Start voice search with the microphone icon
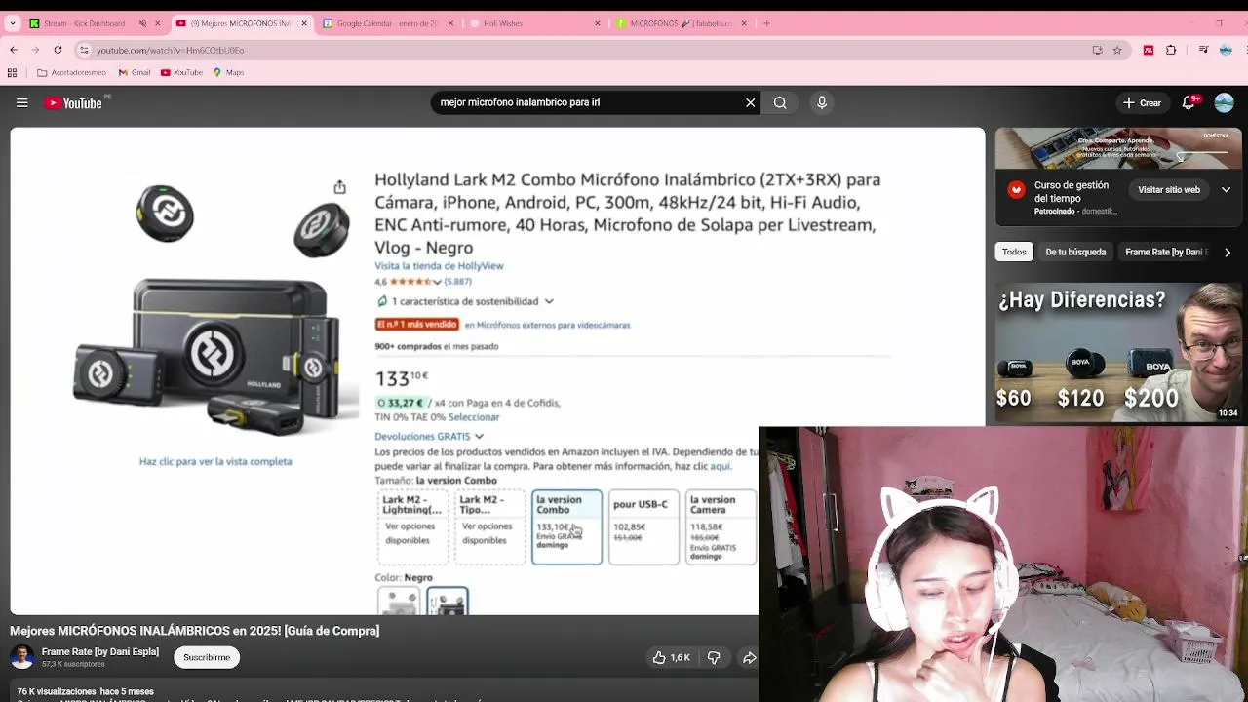This screenshot has height=702, width=1248. click(x=822, y=102)
